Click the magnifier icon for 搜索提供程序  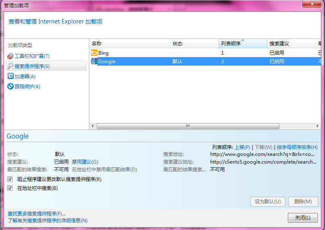coord(11,66)
